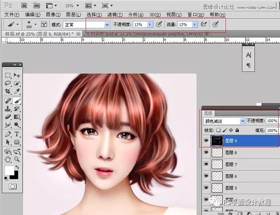
Task: Activate the Zoom tool in toolbox
Action: point(17,159)
